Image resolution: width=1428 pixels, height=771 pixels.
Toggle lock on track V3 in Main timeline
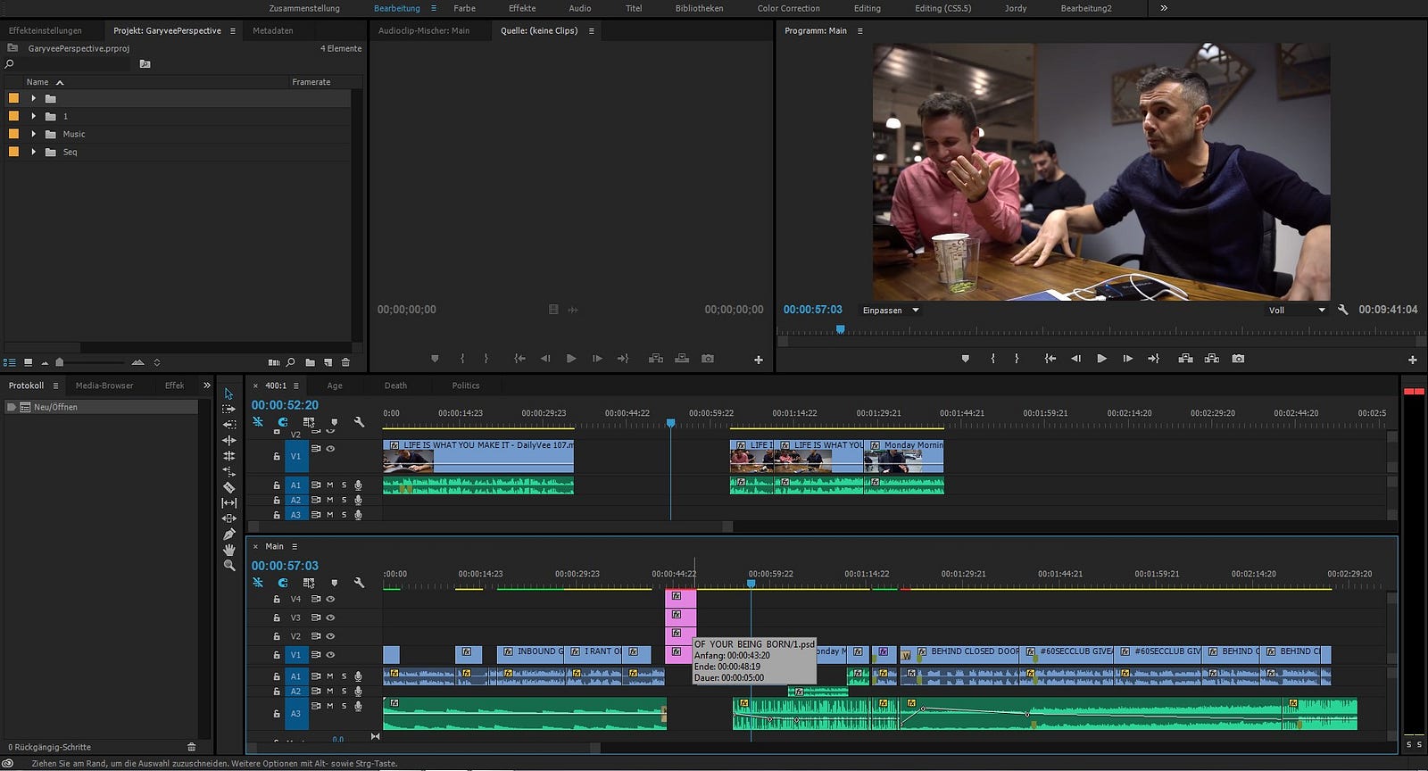(277, 618)
